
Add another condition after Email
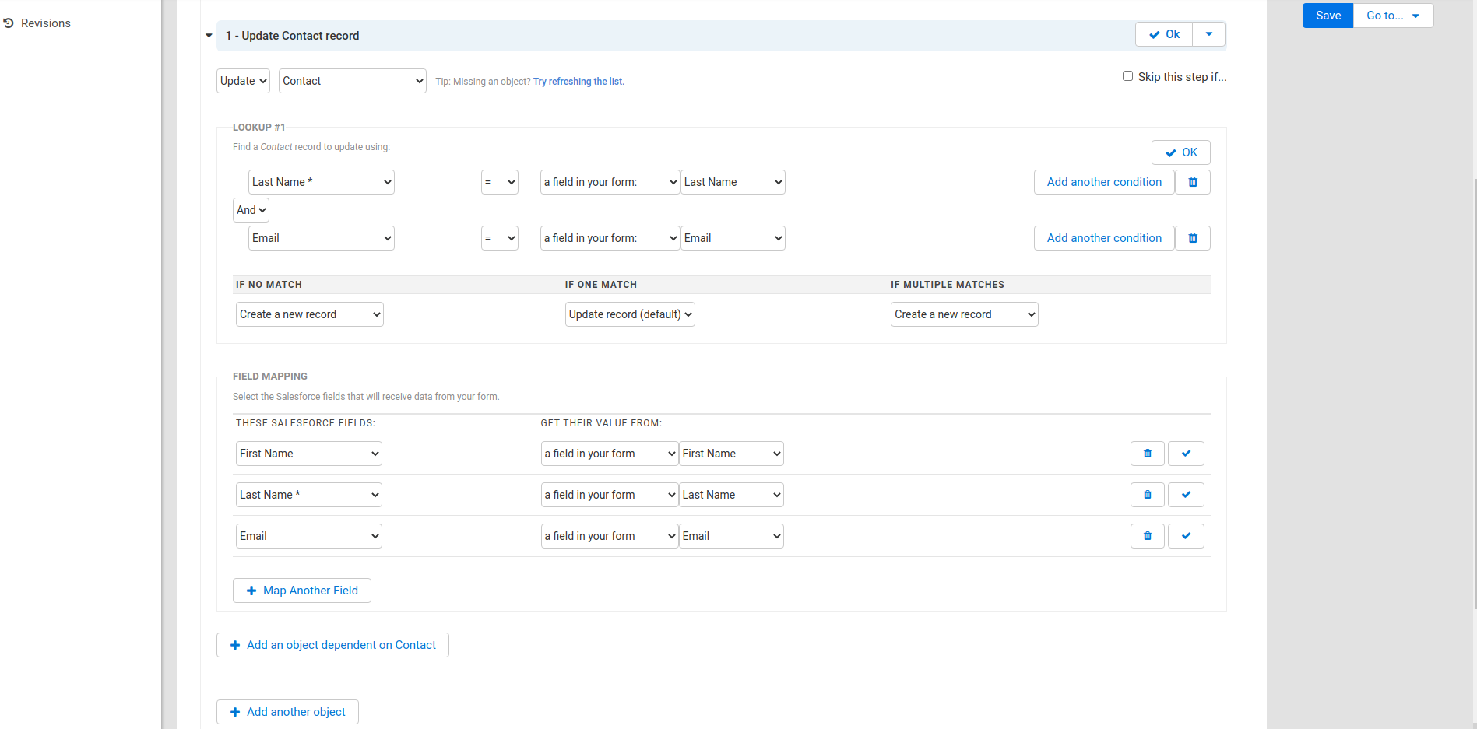[1104, 238]
